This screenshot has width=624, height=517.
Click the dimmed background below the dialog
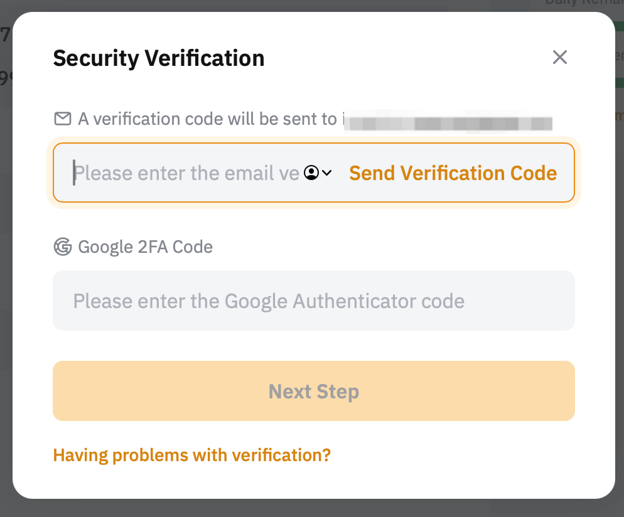tap(314, 509)
